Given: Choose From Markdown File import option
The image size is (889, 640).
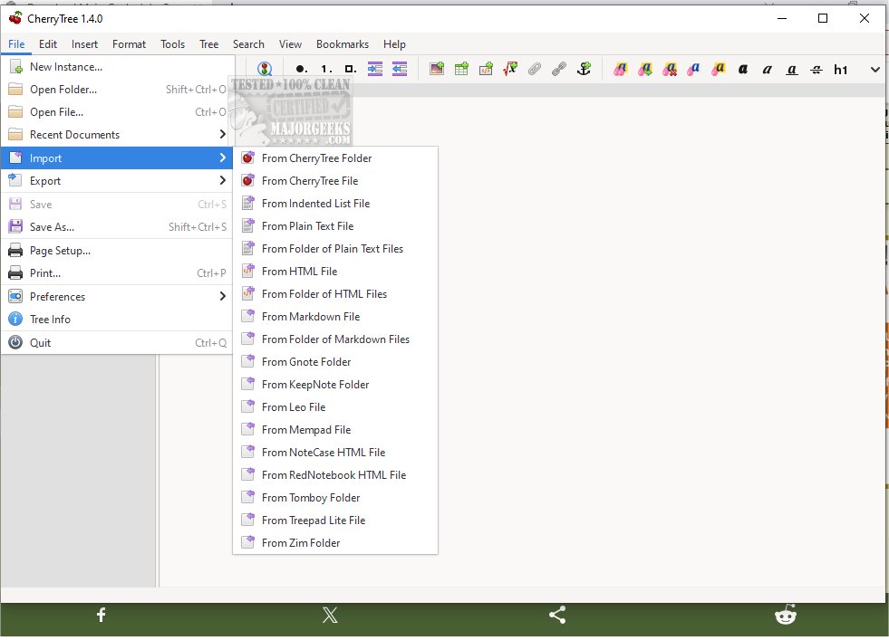Looking at the screenshot, I should [x=310, y=317].
